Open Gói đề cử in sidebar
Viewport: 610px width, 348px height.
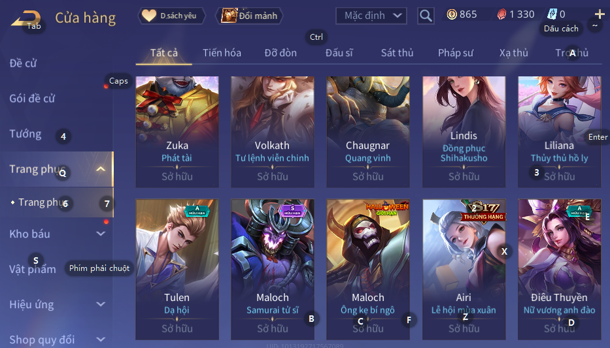(32, 99)
